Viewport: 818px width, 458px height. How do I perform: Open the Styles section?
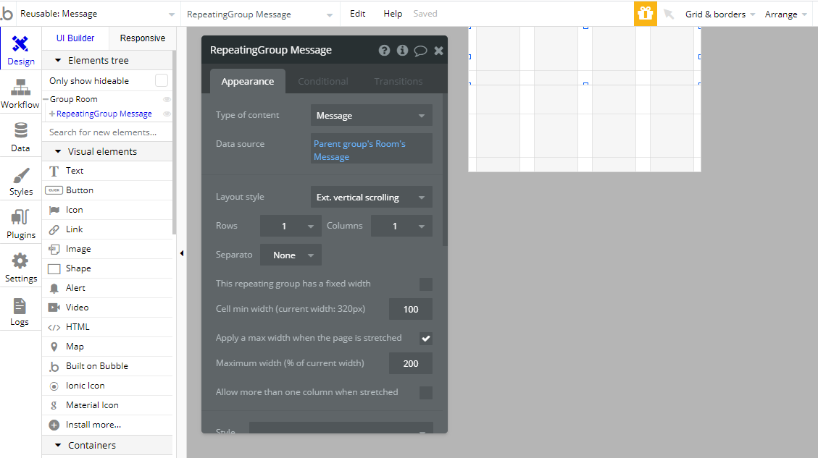coord(20,181)
